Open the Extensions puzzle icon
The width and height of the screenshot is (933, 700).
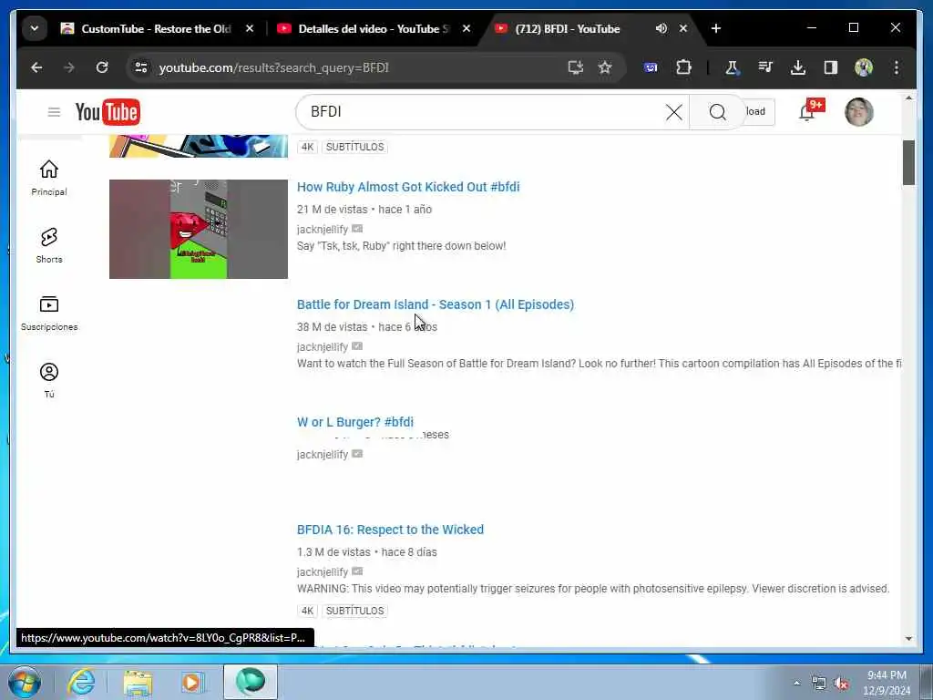pos(683,67)
